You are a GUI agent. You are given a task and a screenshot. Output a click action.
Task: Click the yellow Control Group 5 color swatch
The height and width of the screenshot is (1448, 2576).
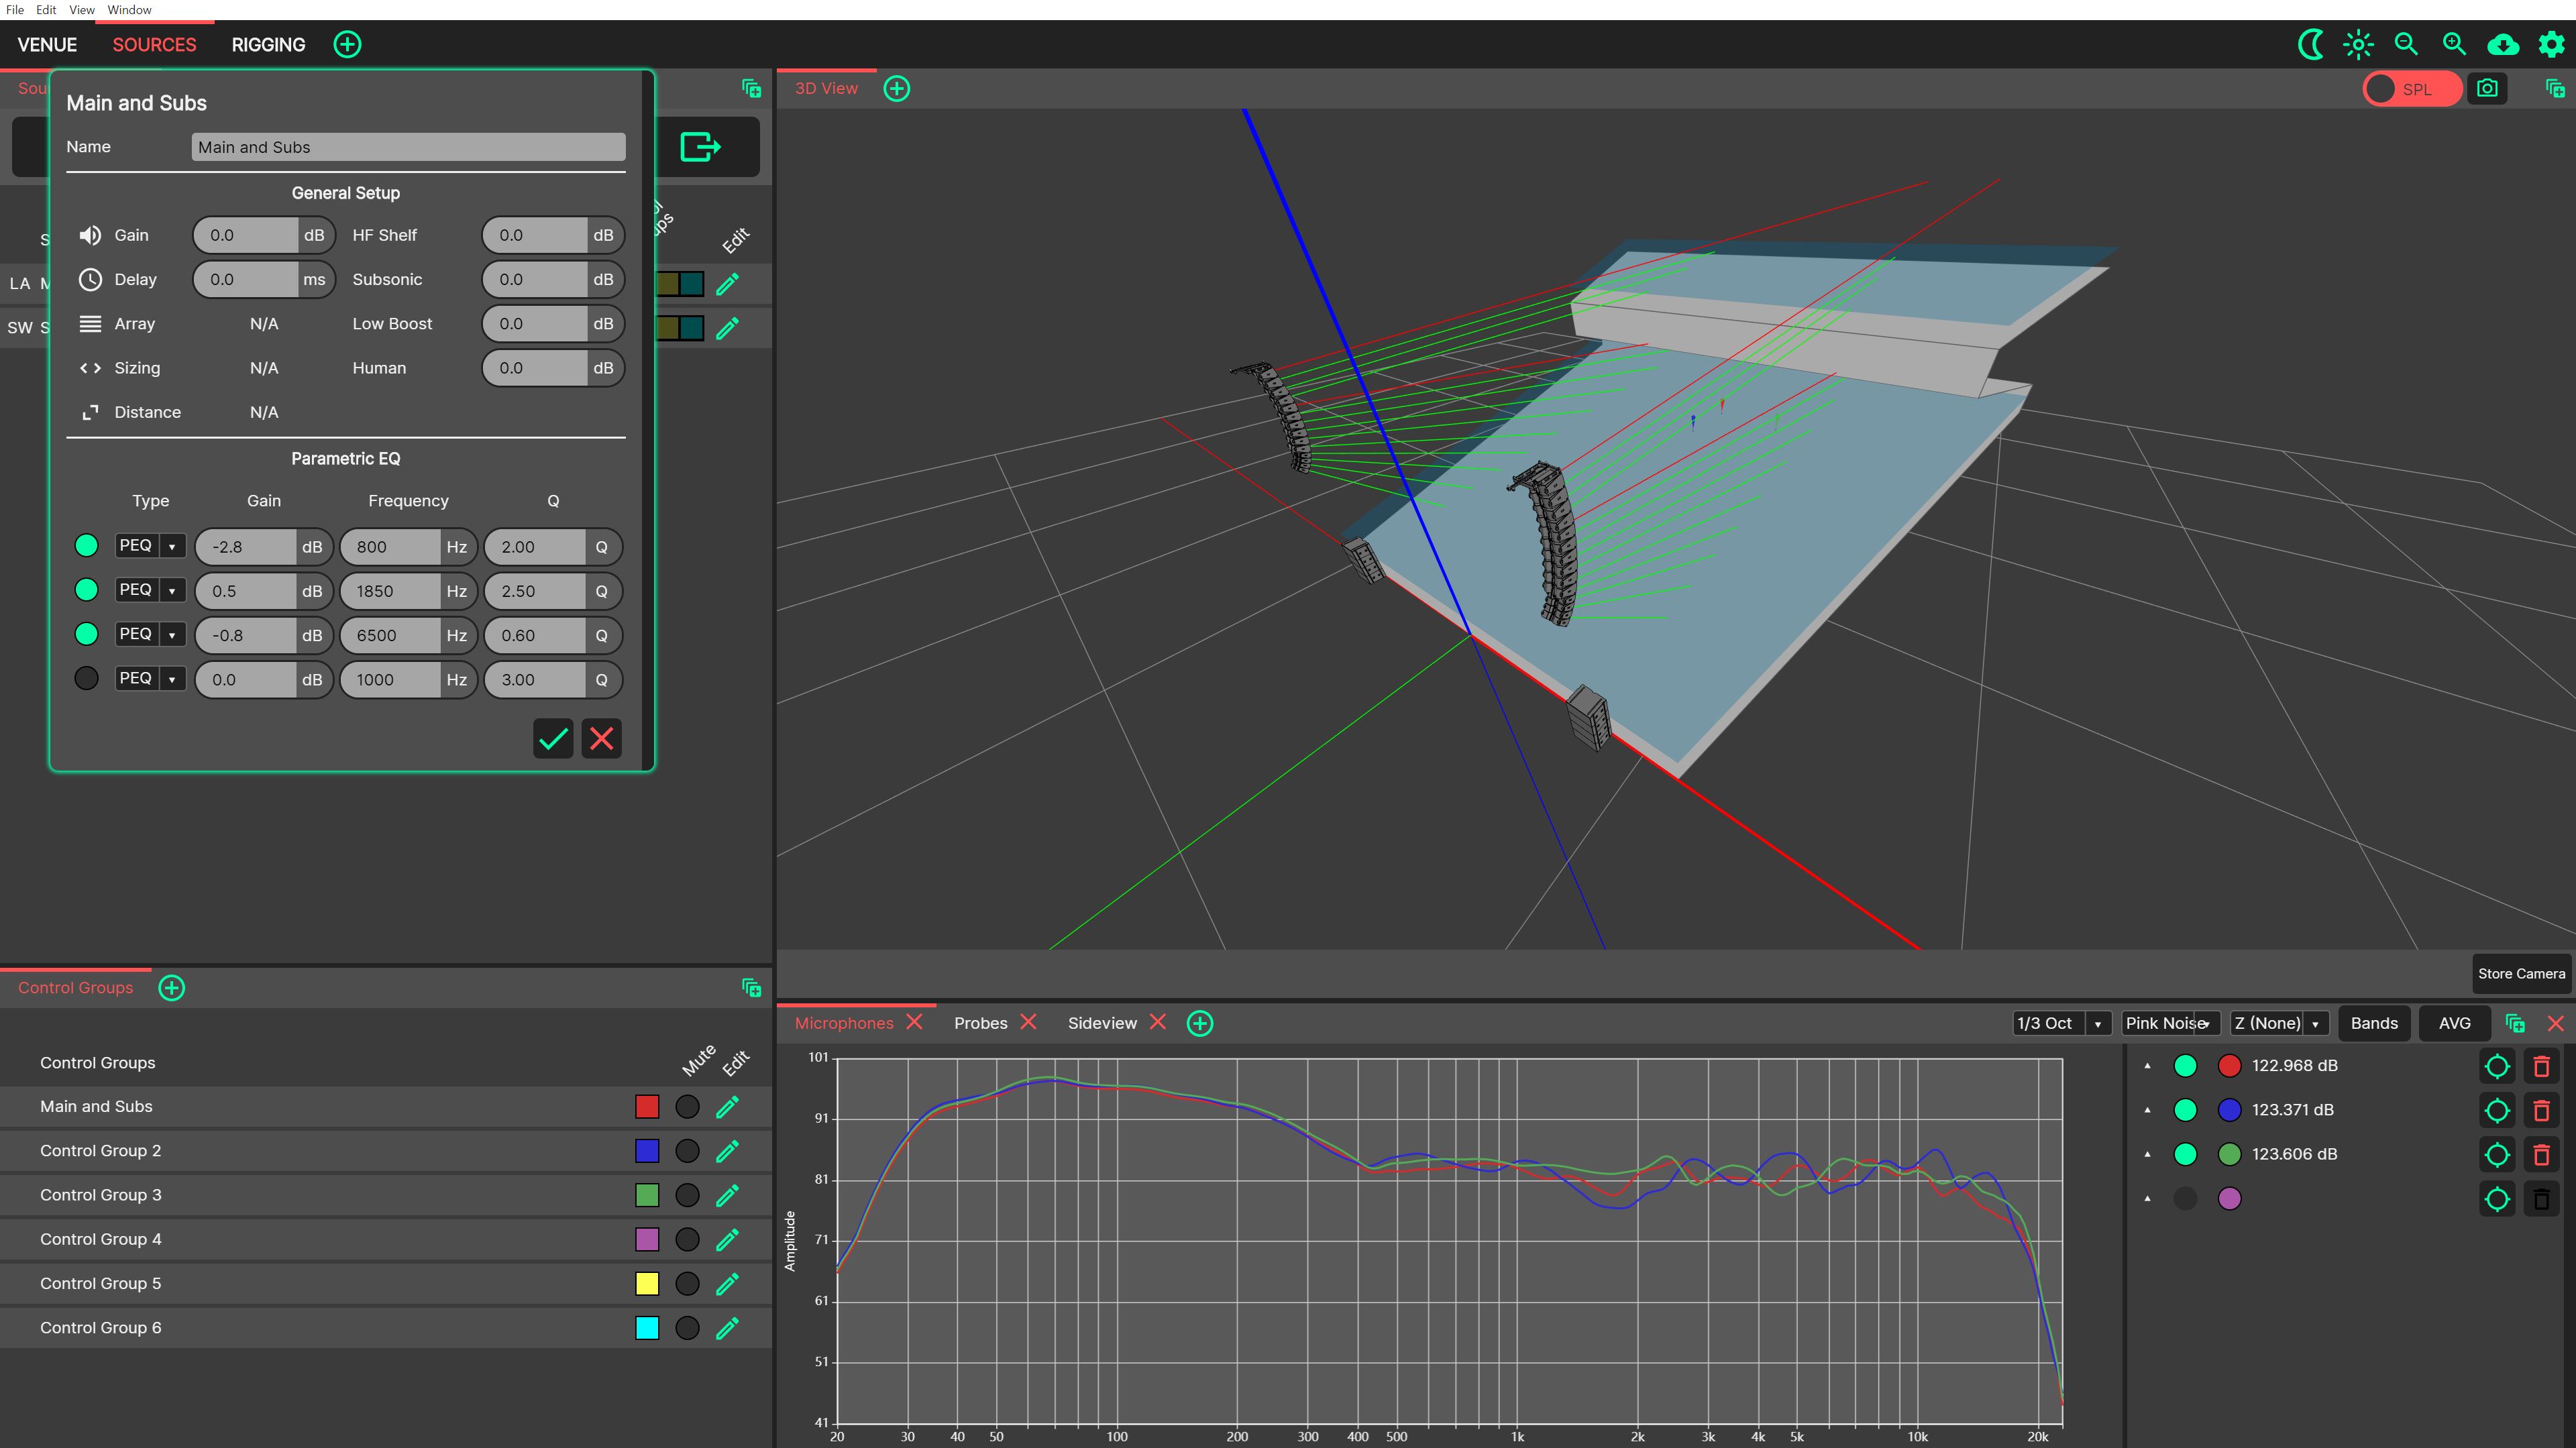[x=647, y=1284]
